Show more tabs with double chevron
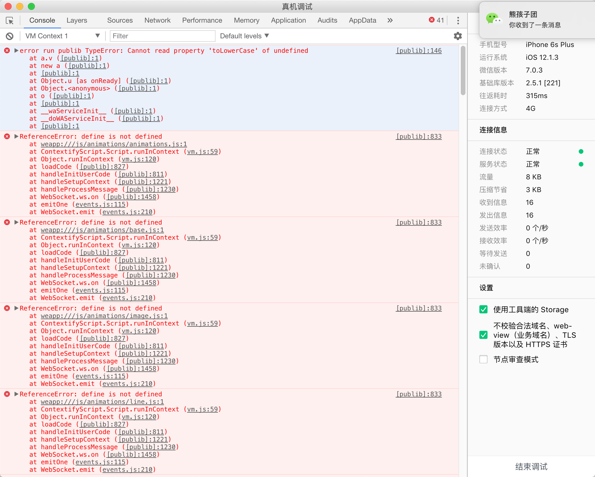Screen dimensions: 595x477 (x=390, y=20)
